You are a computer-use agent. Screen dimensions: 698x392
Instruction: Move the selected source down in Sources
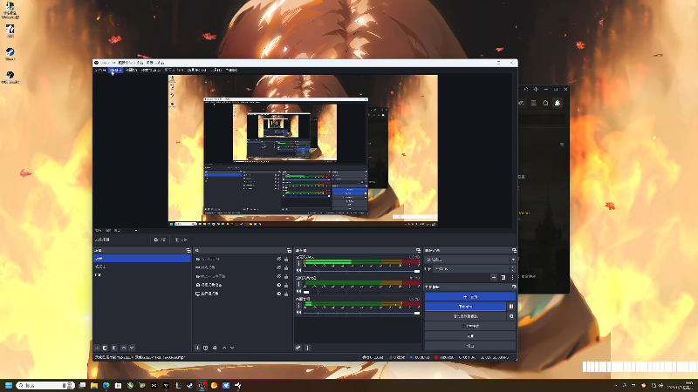point(232,348)
